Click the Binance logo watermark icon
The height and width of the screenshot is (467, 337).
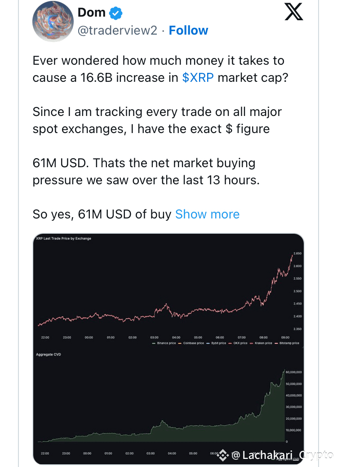point(223,455)
